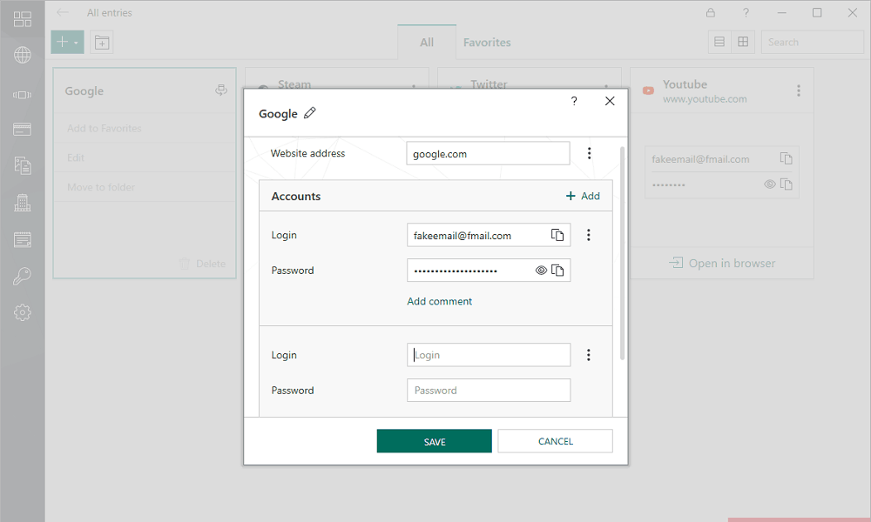The height and width of the screenshot is (522, 871).
Task: Open the Applications icon in the sidebar
Action: [x=23, y=95]
